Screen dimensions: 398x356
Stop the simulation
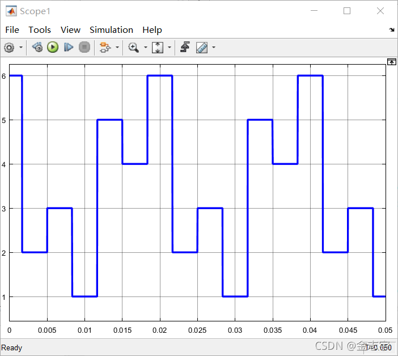pyautogui.click(x=84, y=48)
